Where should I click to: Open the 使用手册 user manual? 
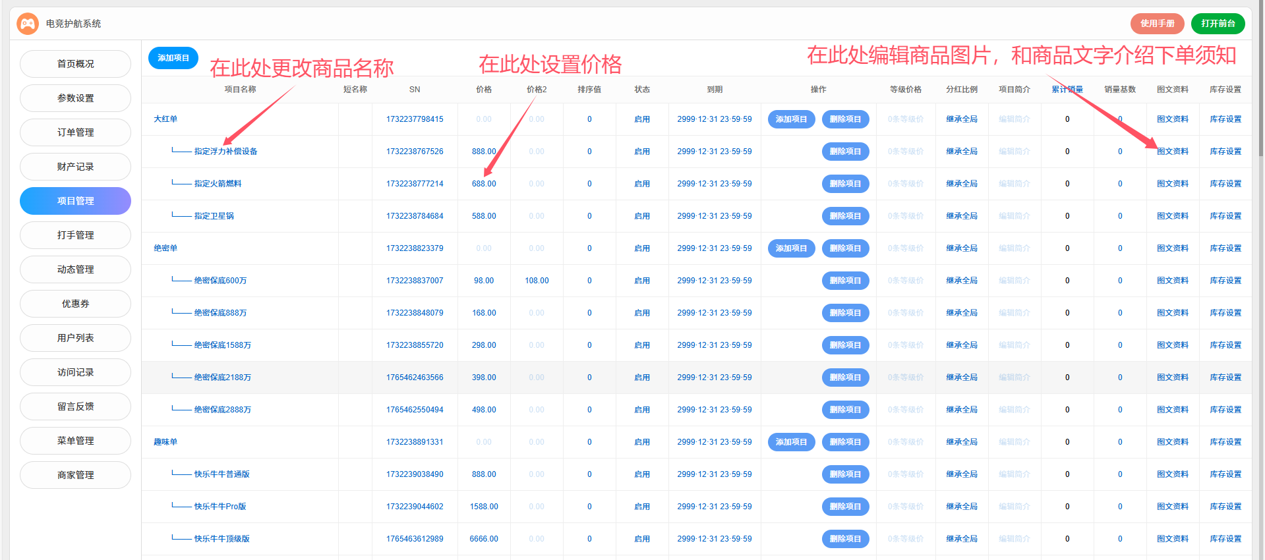click(1157, 24)
